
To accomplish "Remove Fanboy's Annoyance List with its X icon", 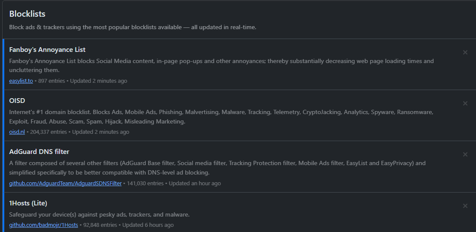I will point(465,52).
